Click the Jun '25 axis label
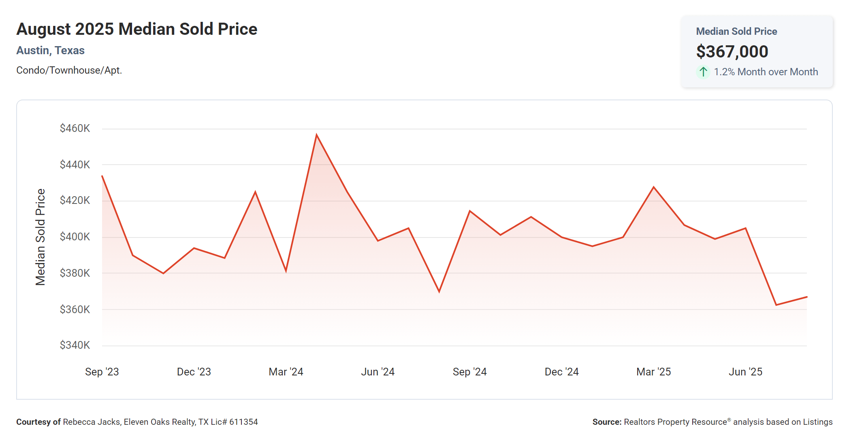Viewport: 849px width, 445px height. pos(745,372)
